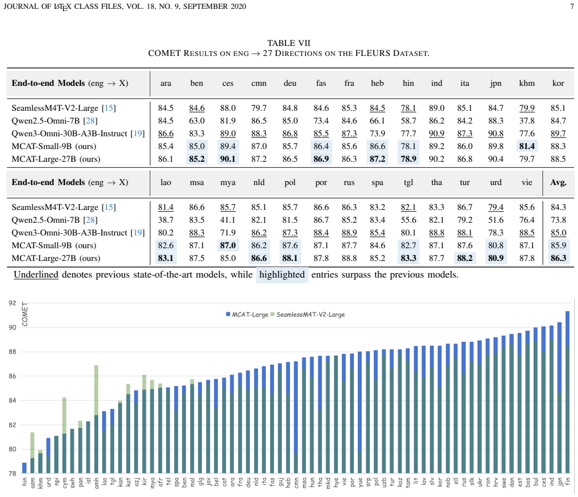Click the 63.0 cell in Qwen2.5-Omni row
The image size is (578, 497).
coord(196,121)
